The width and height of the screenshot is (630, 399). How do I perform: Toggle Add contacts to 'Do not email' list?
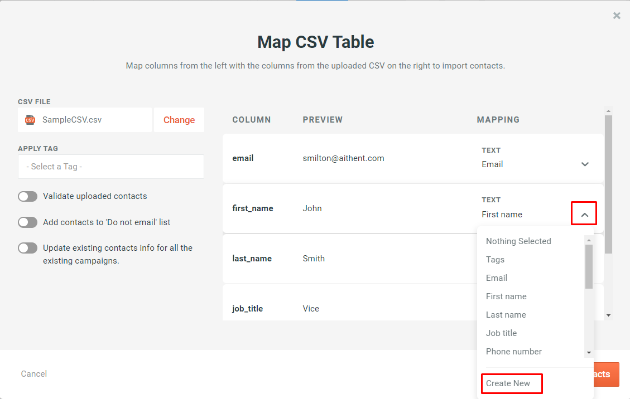coord(27,222)
